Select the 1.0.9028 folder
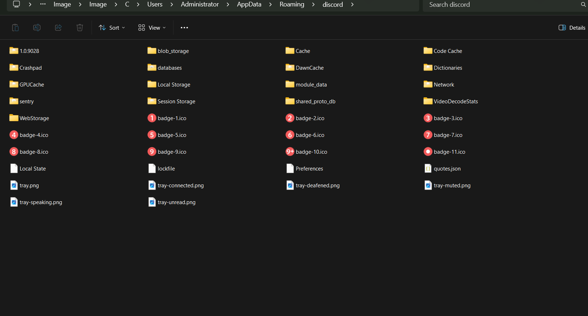This screenshot has width=588, height=316. pyautogui.click(x=24, y=51)
